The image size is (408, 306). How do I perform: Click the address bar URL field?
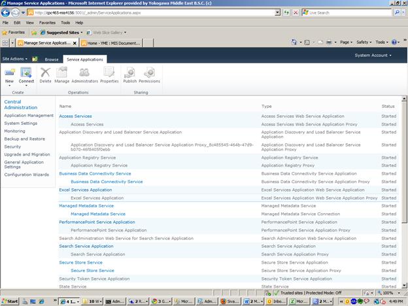click(154, 12)
